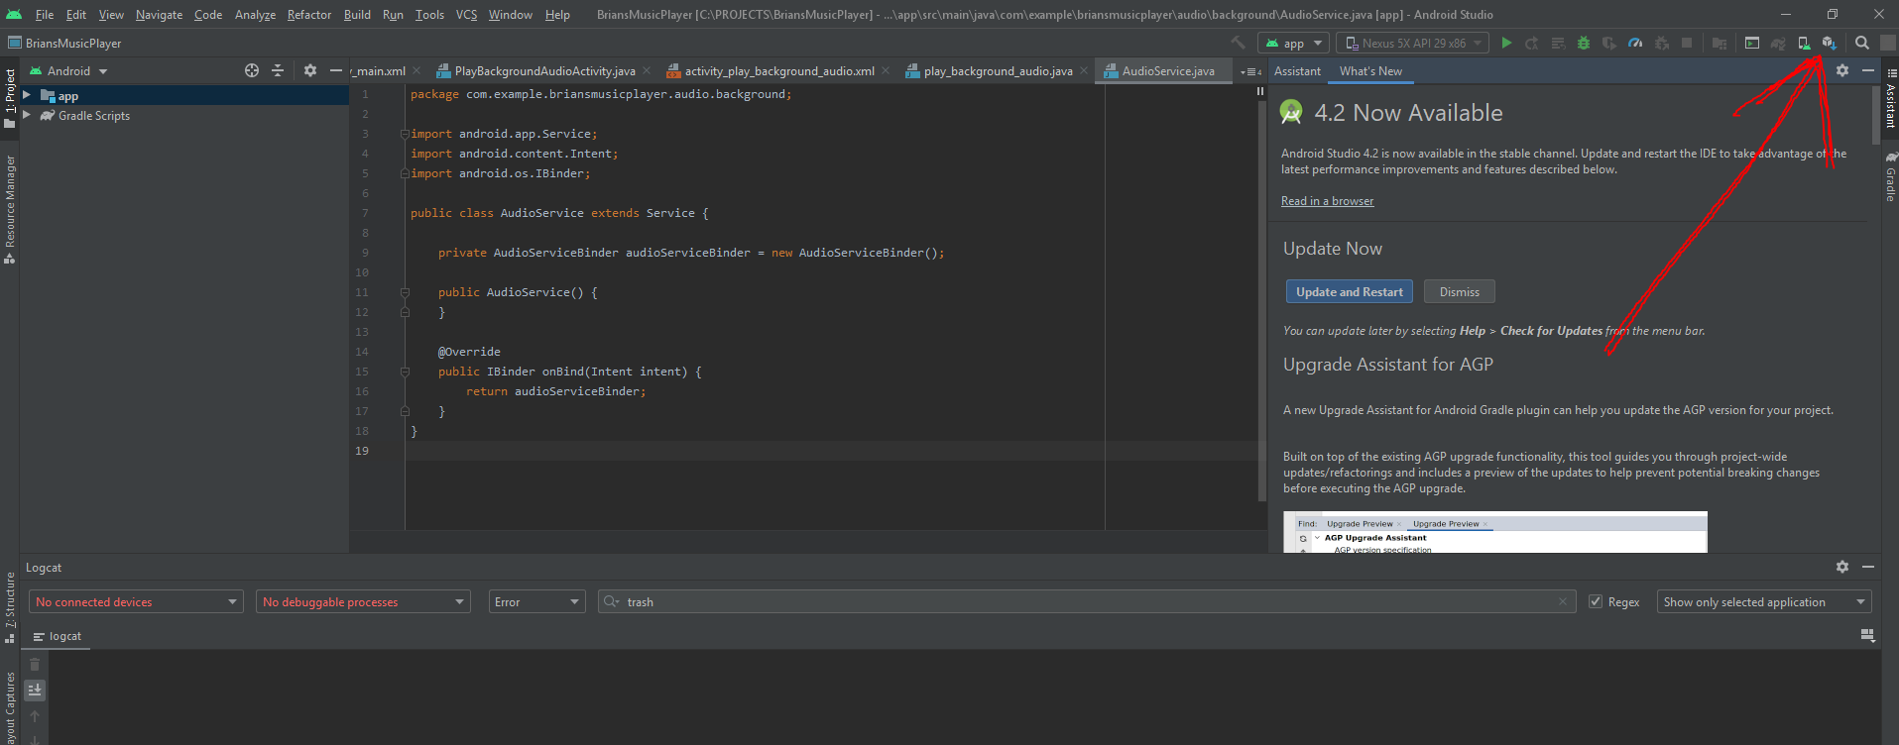The height and width of the screenshot is (745, 1899).
Task: Click the logcat search field containing trash
Action: coord(1087,601)
